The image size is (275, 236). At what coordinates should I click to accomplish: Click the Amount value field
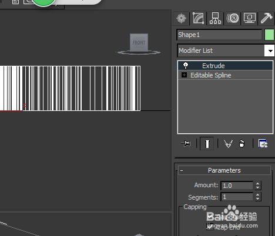(237, 186)
